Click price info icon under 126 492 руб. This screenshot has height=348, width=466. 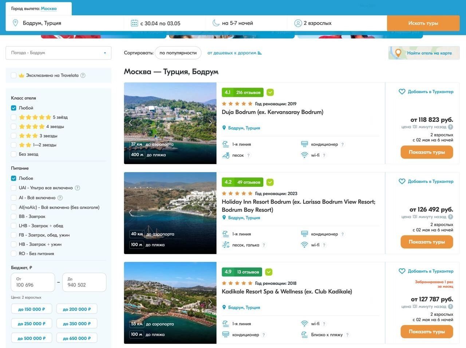click(x=450, y=217)
